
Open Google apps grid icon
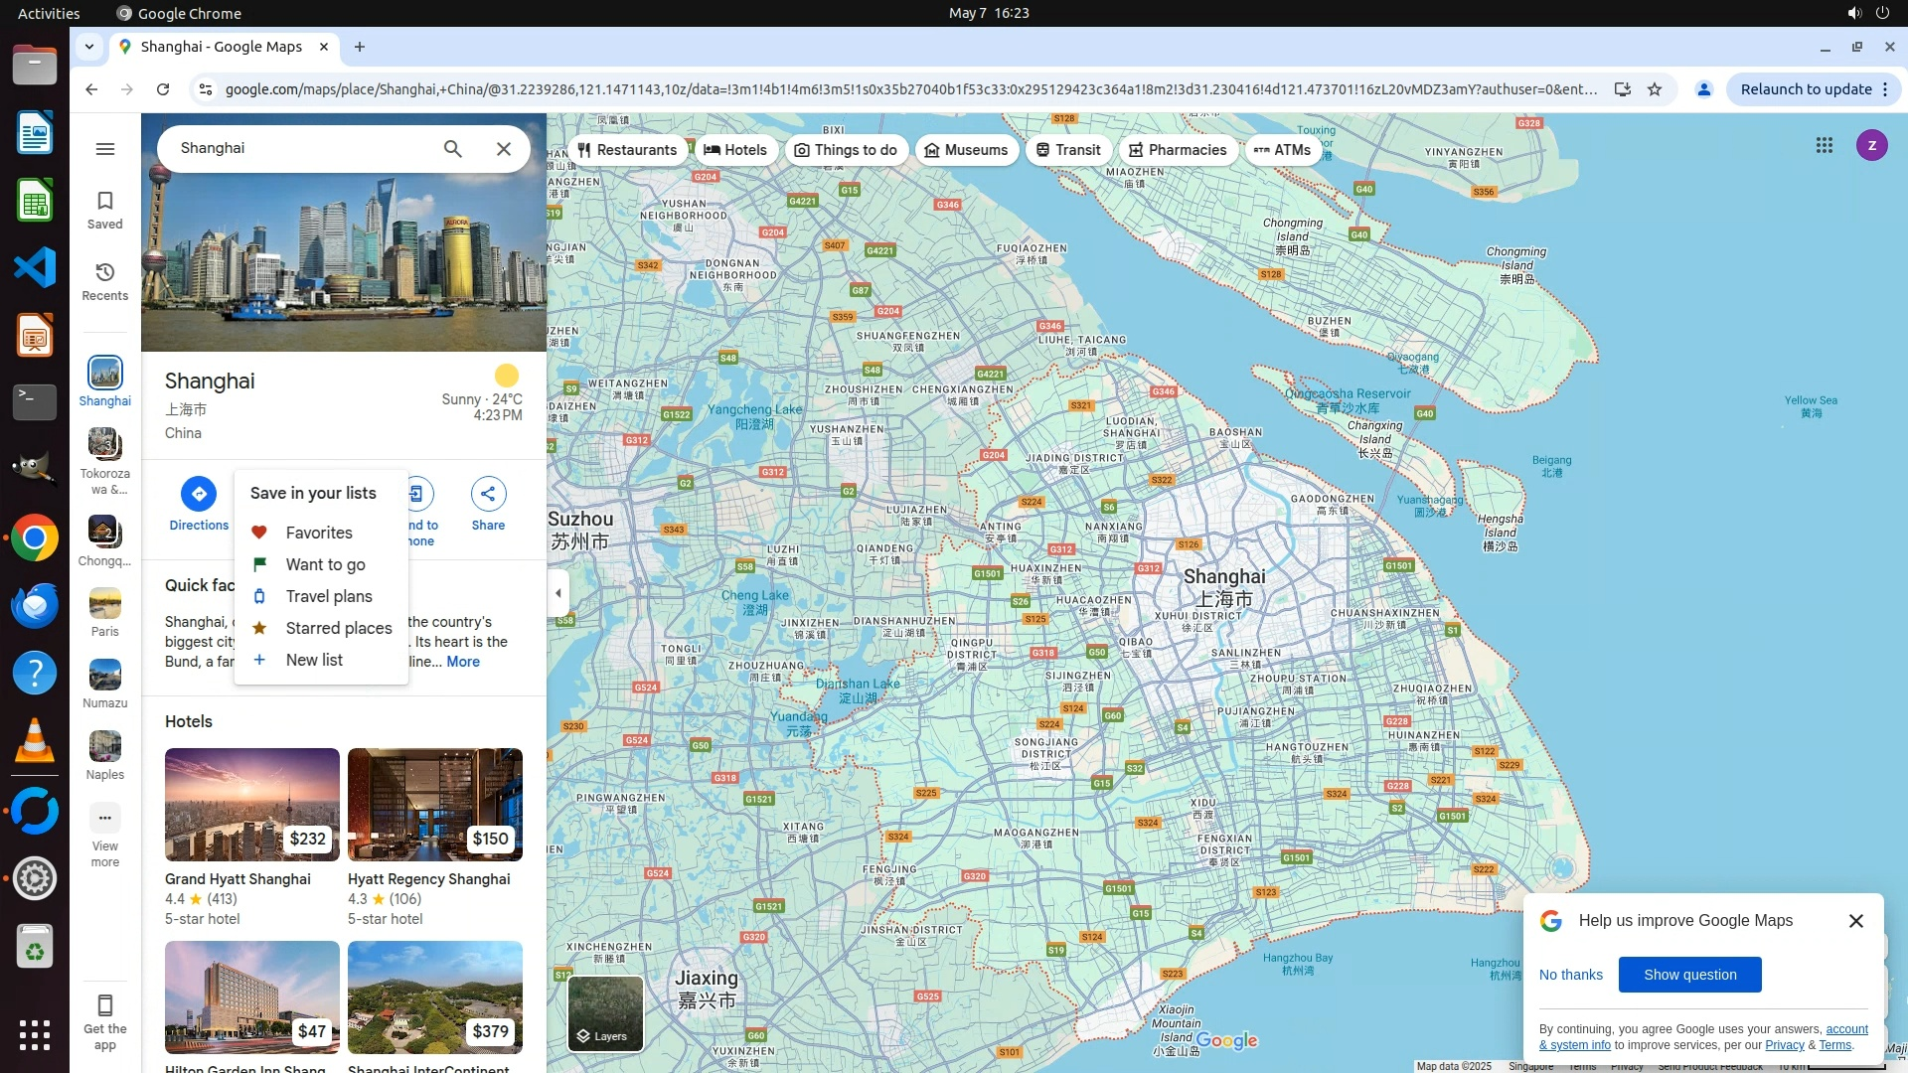click(1824, 146)
